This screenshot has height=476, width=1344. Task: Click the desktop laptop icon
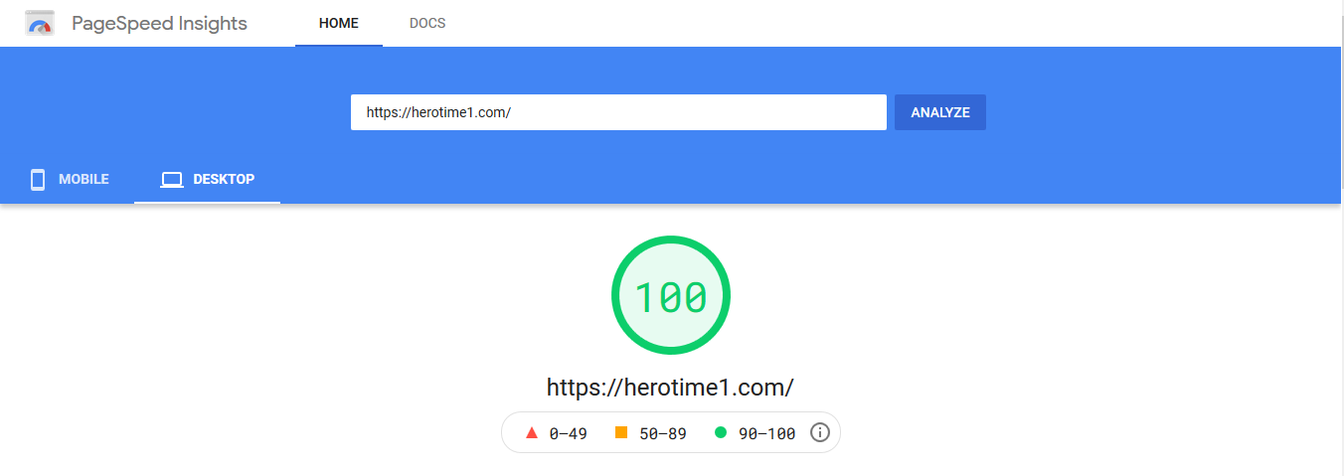pyautogui.click(x=172, y=180)
